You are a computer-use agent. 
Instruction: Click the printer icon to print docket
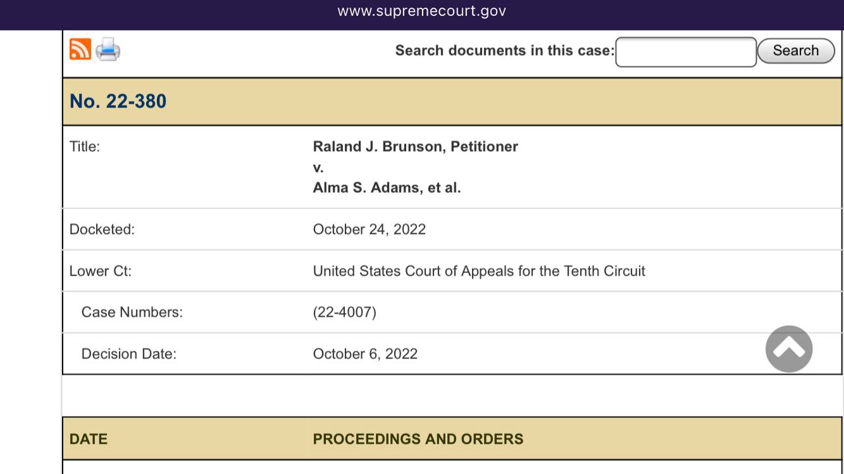click(x=107, y=49)
